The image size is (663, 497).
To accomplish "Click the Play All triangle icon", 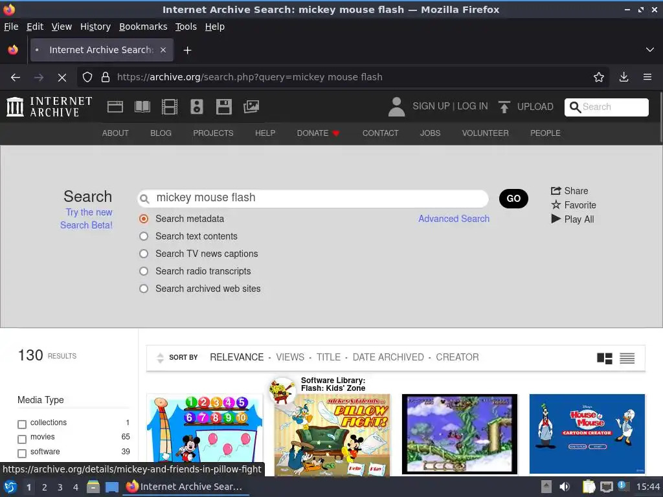I will click(x=556, y=219).
